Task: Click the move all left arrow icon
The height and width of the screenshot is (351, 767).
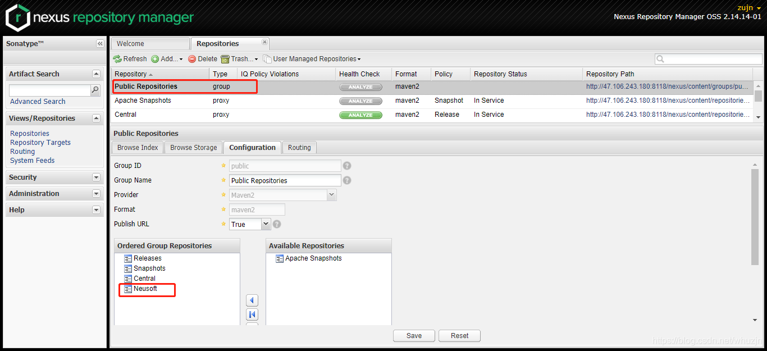Action: pyautogui.click(x=252, y=314)
